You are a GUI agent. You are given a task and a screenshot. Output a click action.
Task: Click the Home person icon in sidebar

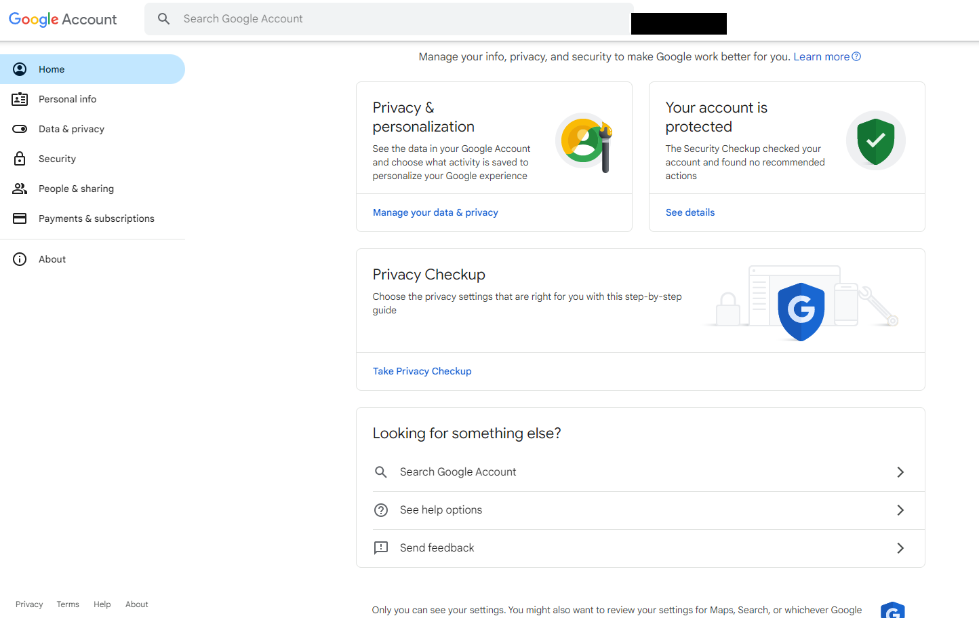click(x=20, y=69)
